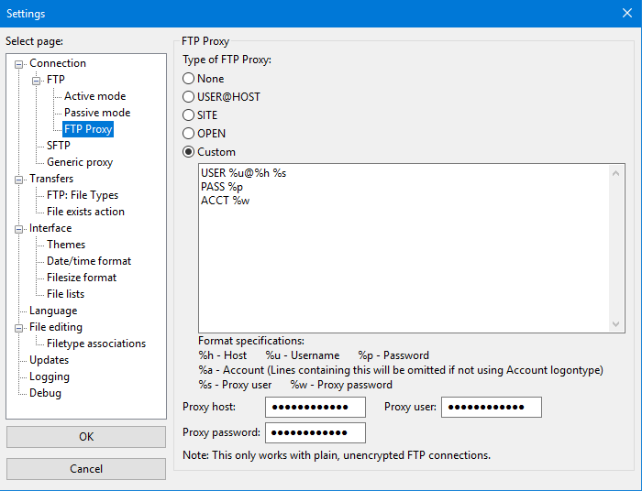Pick the OPEN proxy type
The height and width of the screenshot is (491, 642).
pyautogui.click(x=189, y=134)
